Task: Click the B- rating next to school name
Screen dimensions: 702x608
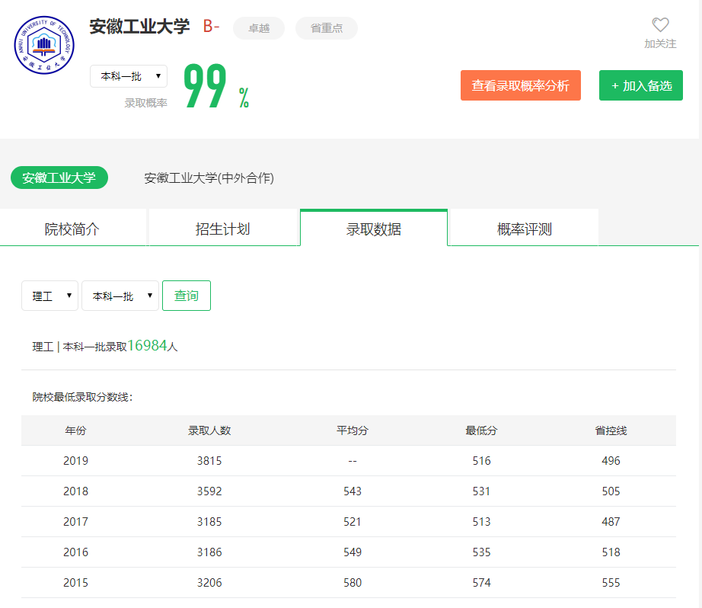Action: 211,27
